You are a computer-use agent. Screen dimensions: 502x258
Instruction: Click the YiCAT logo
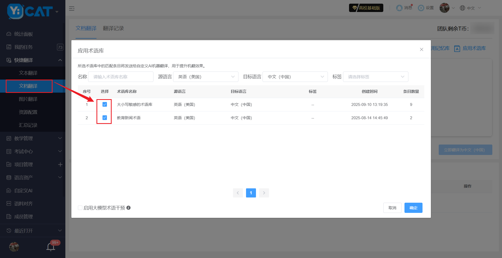coord(30,11)
